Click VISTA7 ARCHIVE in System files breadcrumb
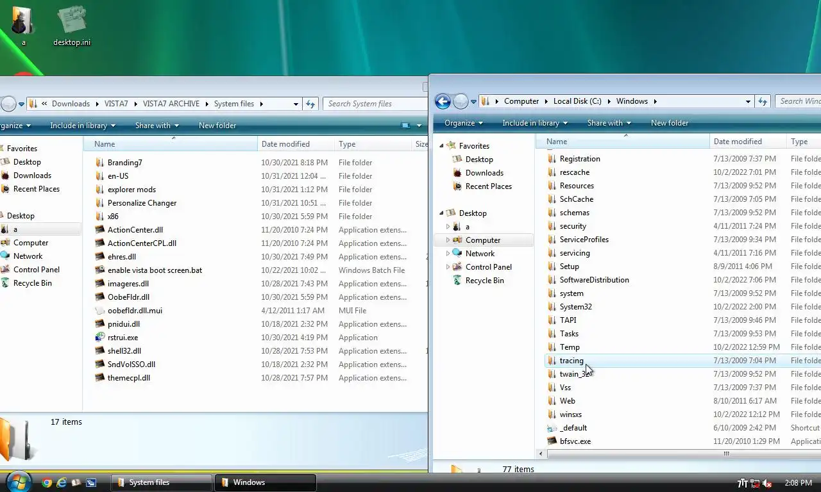The width and height of the screenshot is (821, 492). pos(171,104)
